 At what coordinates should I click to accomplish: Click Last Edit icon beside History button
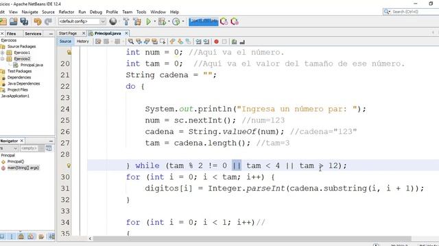coord(98,42)
